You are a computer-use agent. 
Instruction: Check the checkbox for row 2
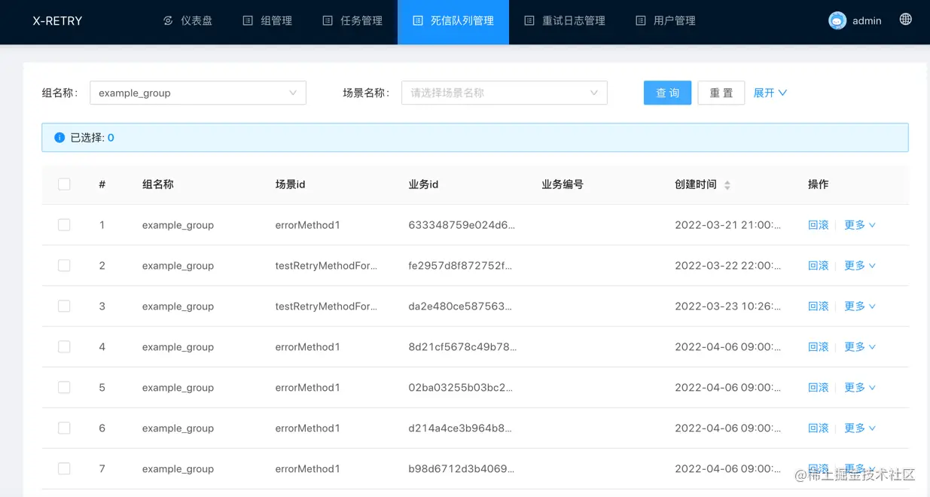point(64,266)
